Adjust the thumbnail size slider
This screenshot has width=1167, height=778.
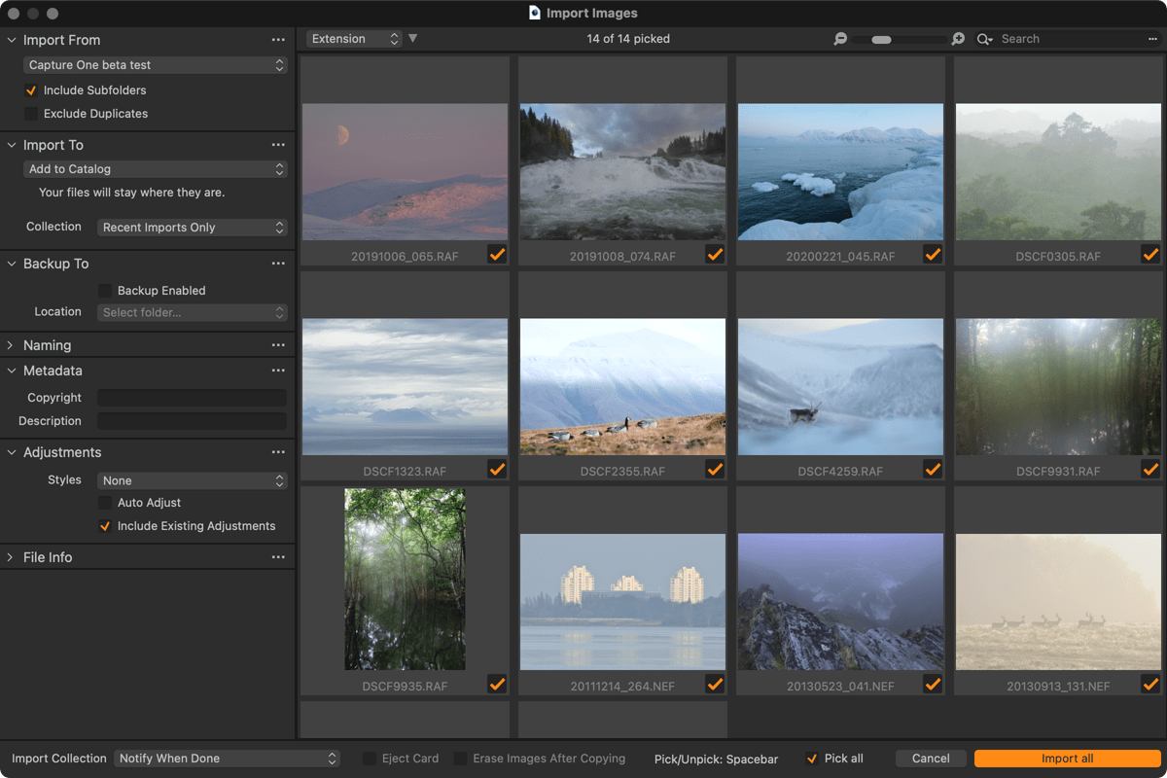pos(882,40)
